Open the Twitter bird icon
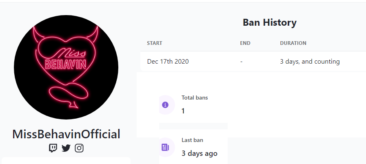The image size is (366, 164). pos(66,148)
